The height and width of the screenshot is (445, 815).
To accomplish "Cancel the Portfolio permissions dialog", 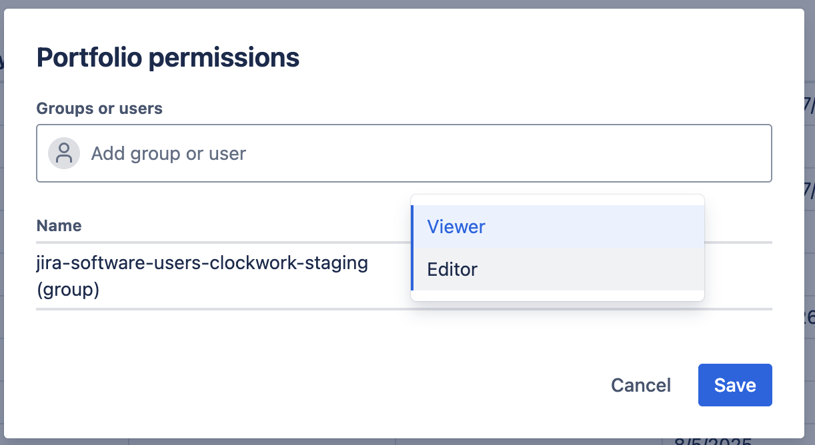I will [641, 385].
